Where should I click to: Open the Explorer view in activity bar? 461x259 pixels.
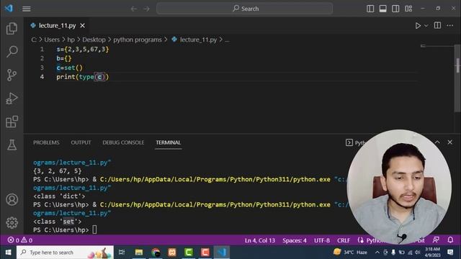12,29
